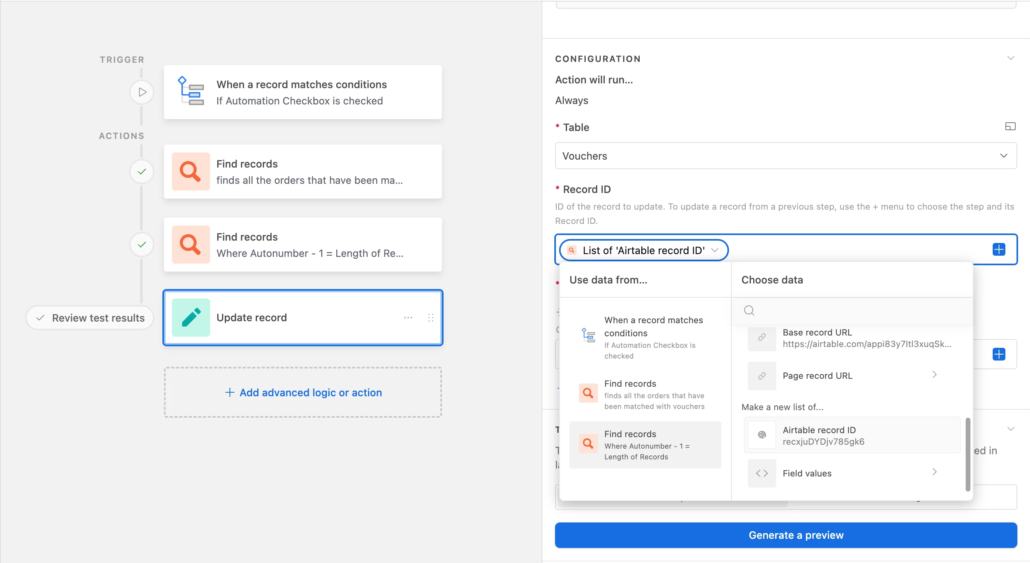Click the blue plus in the Record ID field
Viewport: 1030px width, 563px height.
point(998,249)
